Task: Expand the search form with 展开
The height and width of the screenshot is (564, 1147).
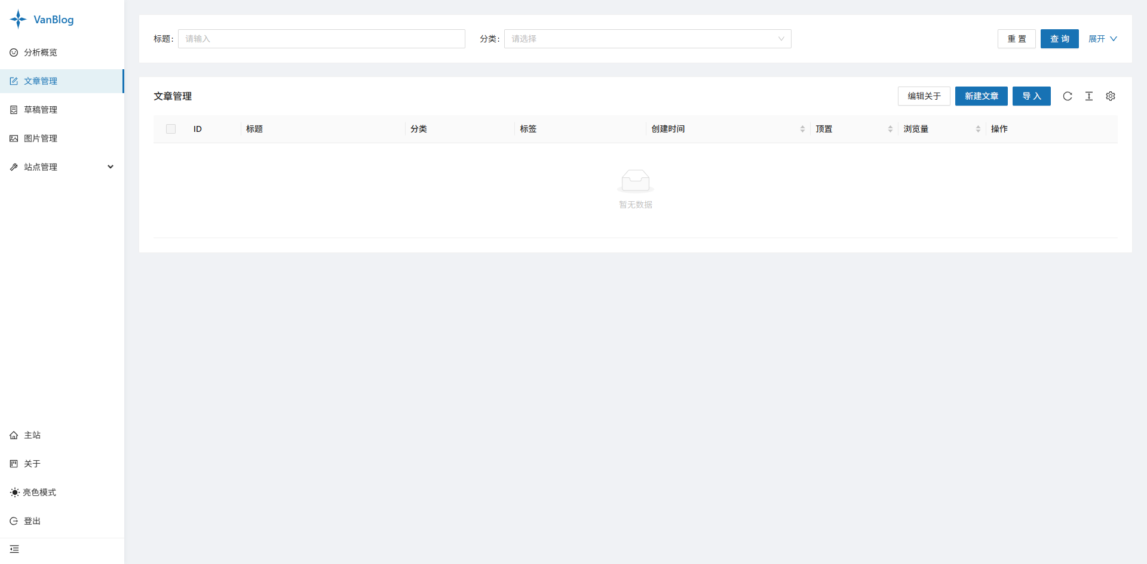Action: [1102, 39]
